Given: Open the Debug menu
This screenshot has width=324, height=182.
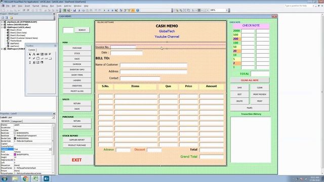Looking at the screenshot, I should (45, 6).
